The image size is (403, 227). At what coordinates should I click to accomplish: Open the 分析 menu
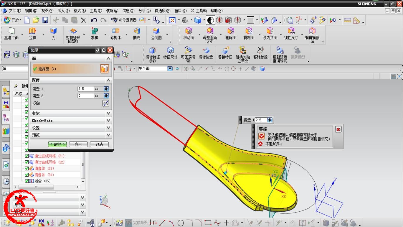(x=144, y=11)
